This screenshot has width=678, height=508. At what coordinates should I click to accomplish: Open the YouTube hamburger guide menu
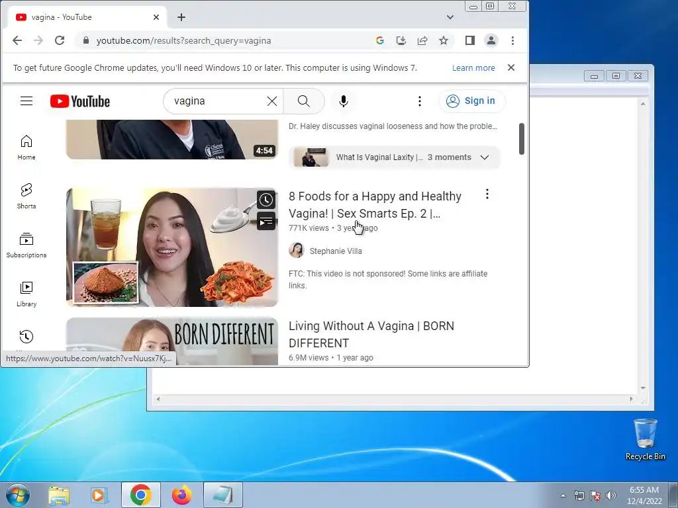click(x=26, y=101)
